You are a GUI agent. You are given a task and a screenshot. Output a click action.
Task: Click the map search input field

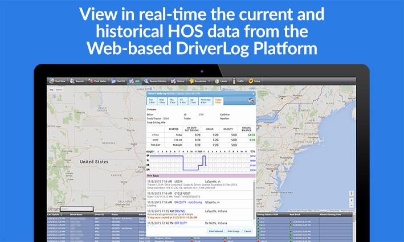tap(76, 209)
